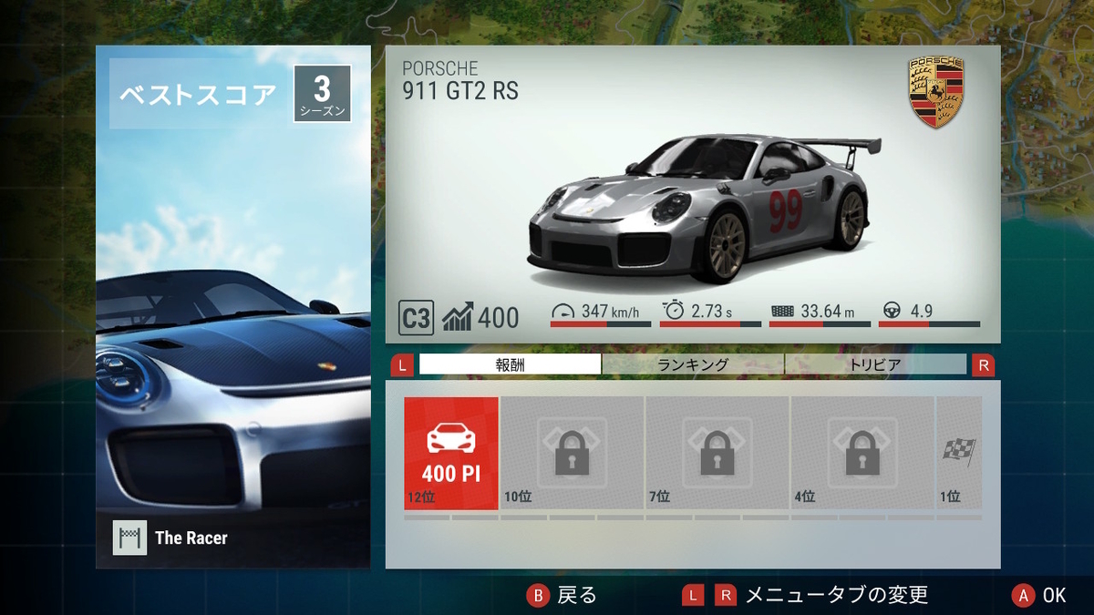Viewport: 1094px width, 615px height.
Task: Click the red R shoulder button icon beside tabs
Action: coord(983,365)
